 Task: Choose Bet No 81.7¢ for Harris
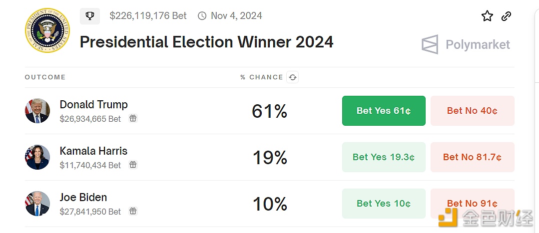473,157
